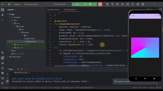
Task: Click Color.Gray swatch text on line 75
Action: click(x=114, y=36)
